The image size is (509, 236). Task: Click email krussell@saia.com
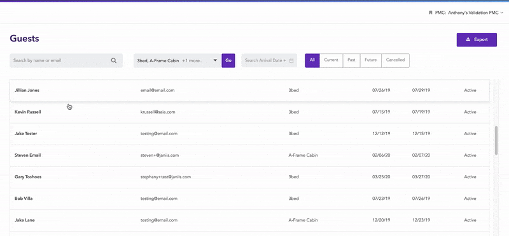click(158, 112)
